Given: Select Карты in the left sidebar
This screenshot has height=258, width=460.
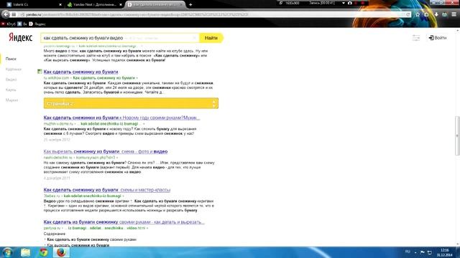Looking at the screenshot, I should click(11, 90).
